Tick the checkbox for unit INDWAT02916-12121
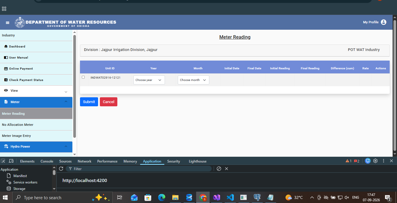The height and width of the screenshot is (203, 397). [83, 77]
